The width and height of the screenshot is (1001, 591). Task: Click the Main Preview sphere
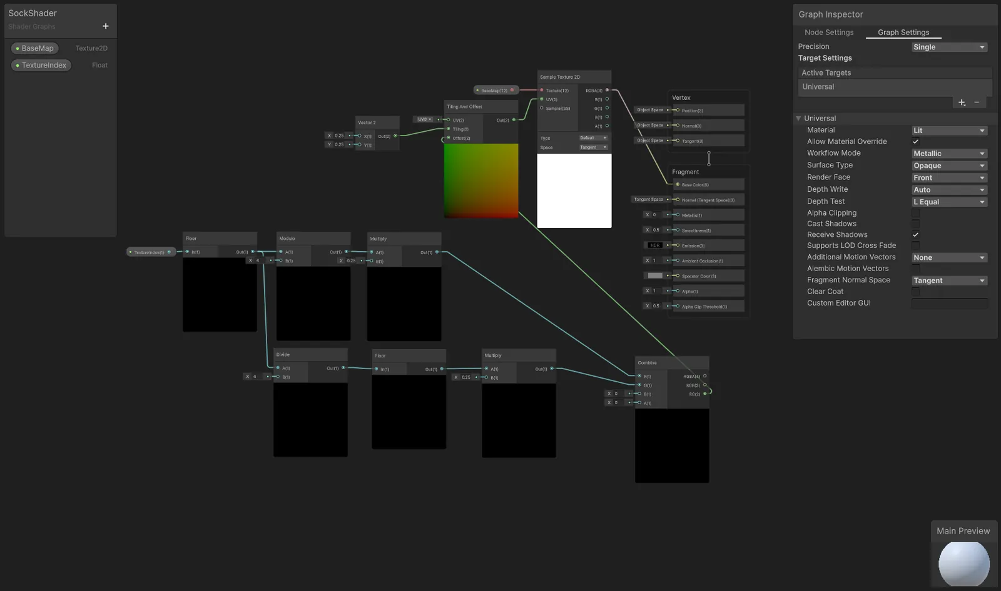tap(964, 564)
